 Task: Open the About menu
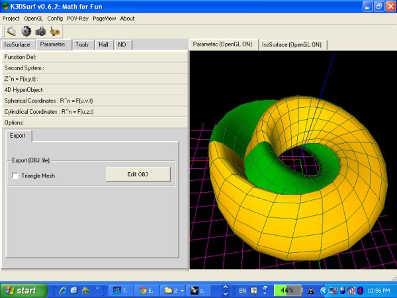click(127, 19)
